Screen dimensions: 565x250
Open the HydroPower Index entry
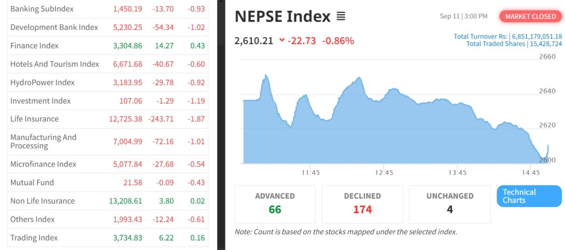coord(42,82)
